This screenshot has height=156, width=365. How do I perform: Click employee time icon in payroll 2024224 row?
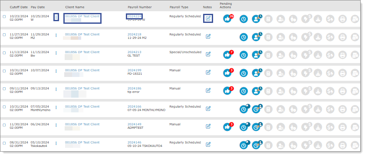(x=257, y=19)
